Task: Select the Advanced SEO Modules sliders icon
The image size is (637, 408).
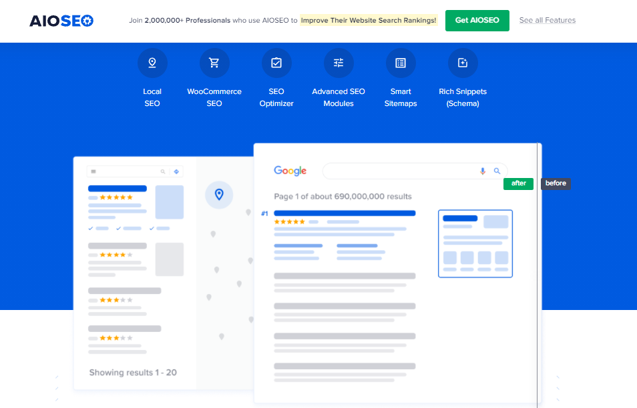Action: click(339, 63)
